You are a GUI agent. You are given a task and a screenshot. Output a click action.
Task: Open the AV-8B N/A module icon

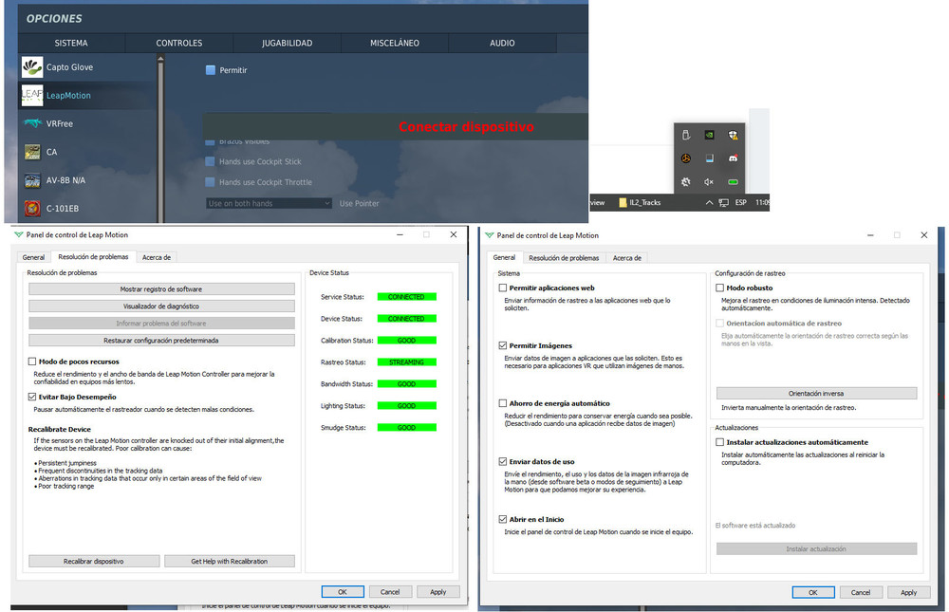coord(32,180)
